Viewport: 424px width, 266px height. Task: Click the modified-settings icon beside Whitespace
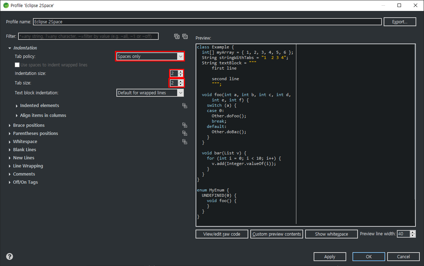coord(185,142)
